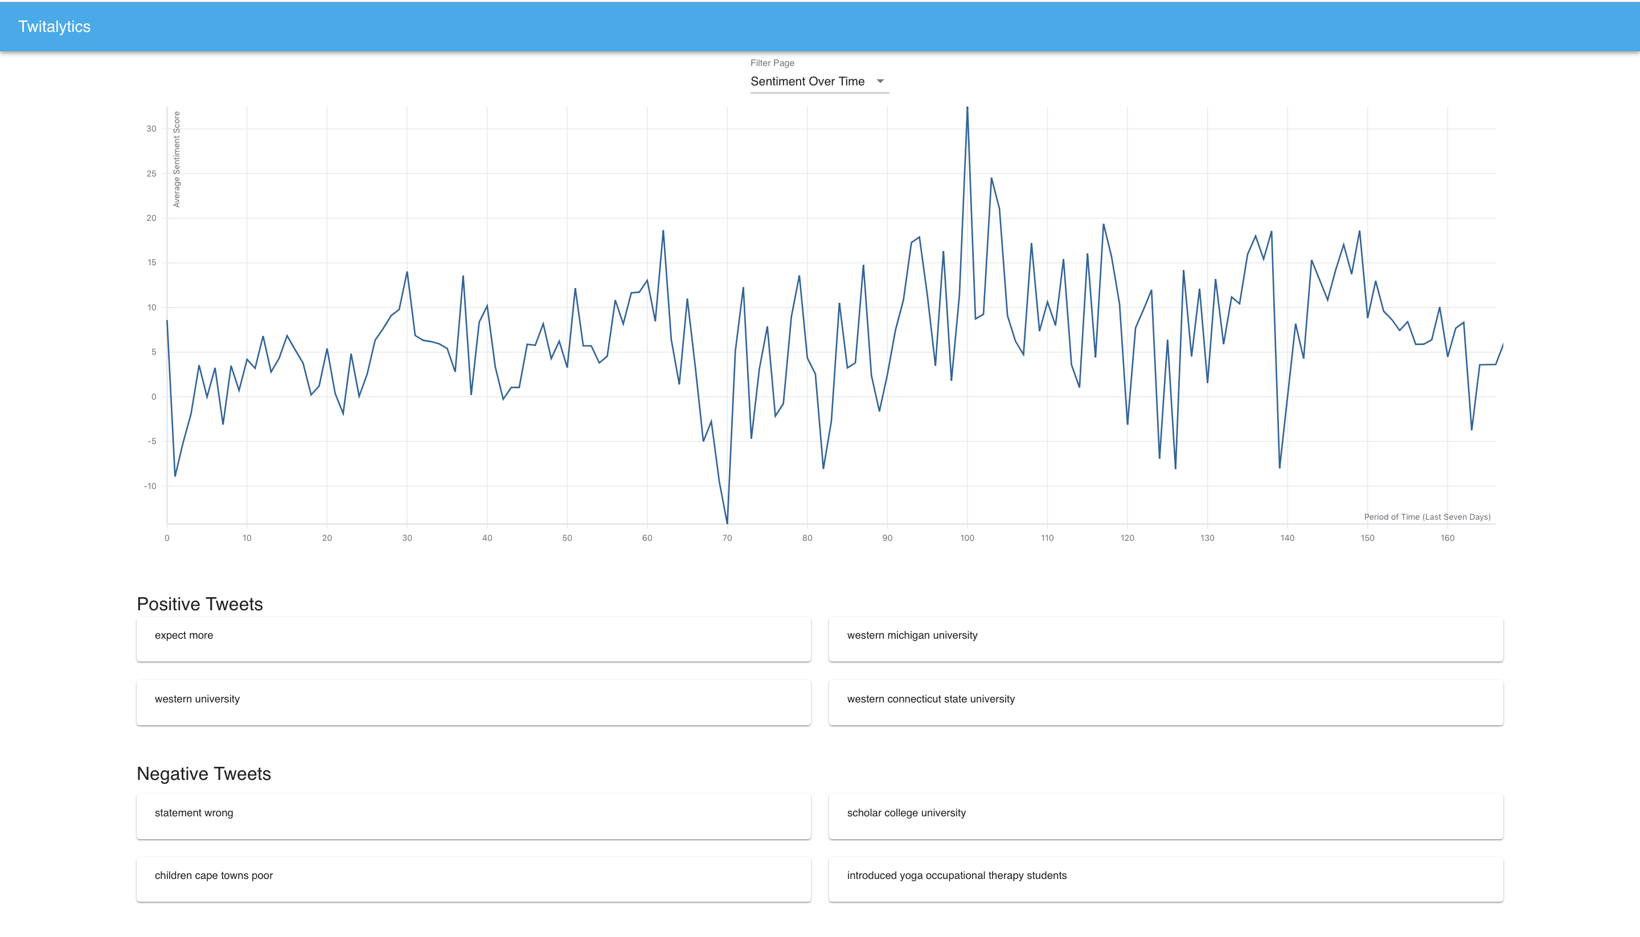Click the Negative Tweets heading
This screenshot has width=1640, height=937.
pyautogui.click(x=203, y=774)
